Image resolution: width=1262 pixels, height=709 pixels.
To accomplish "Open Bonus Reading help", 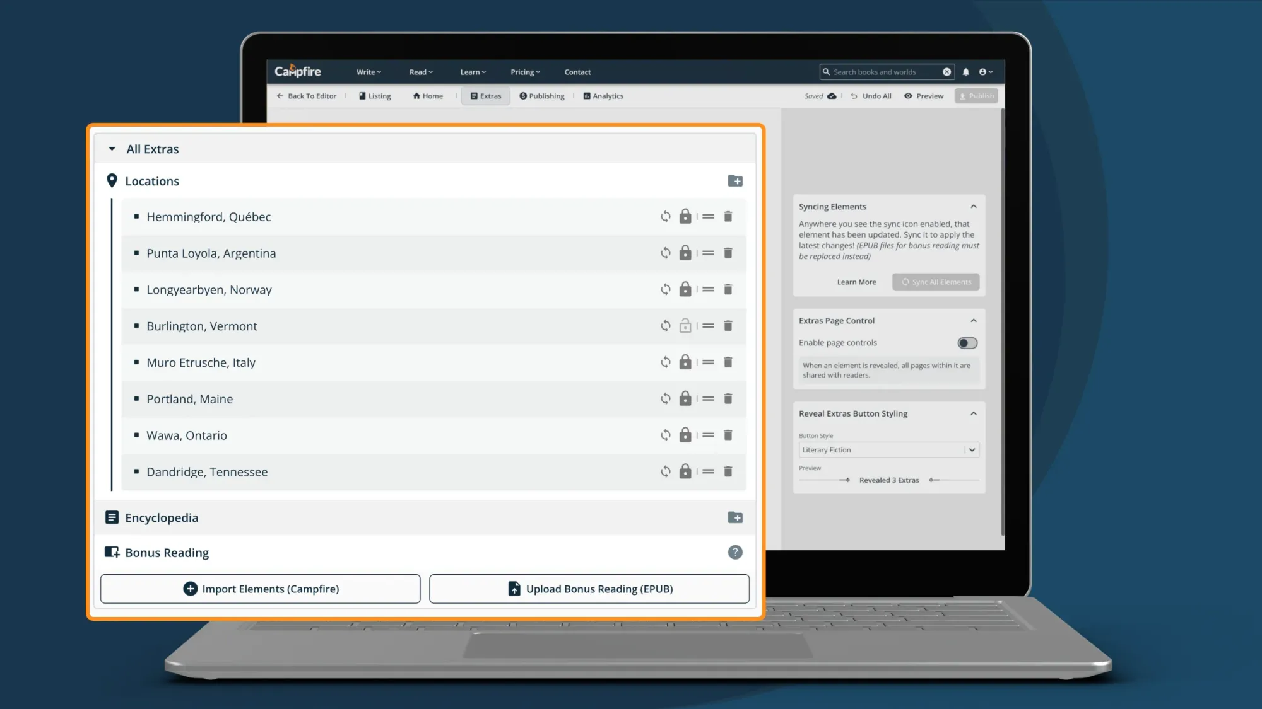I will 734,553.
